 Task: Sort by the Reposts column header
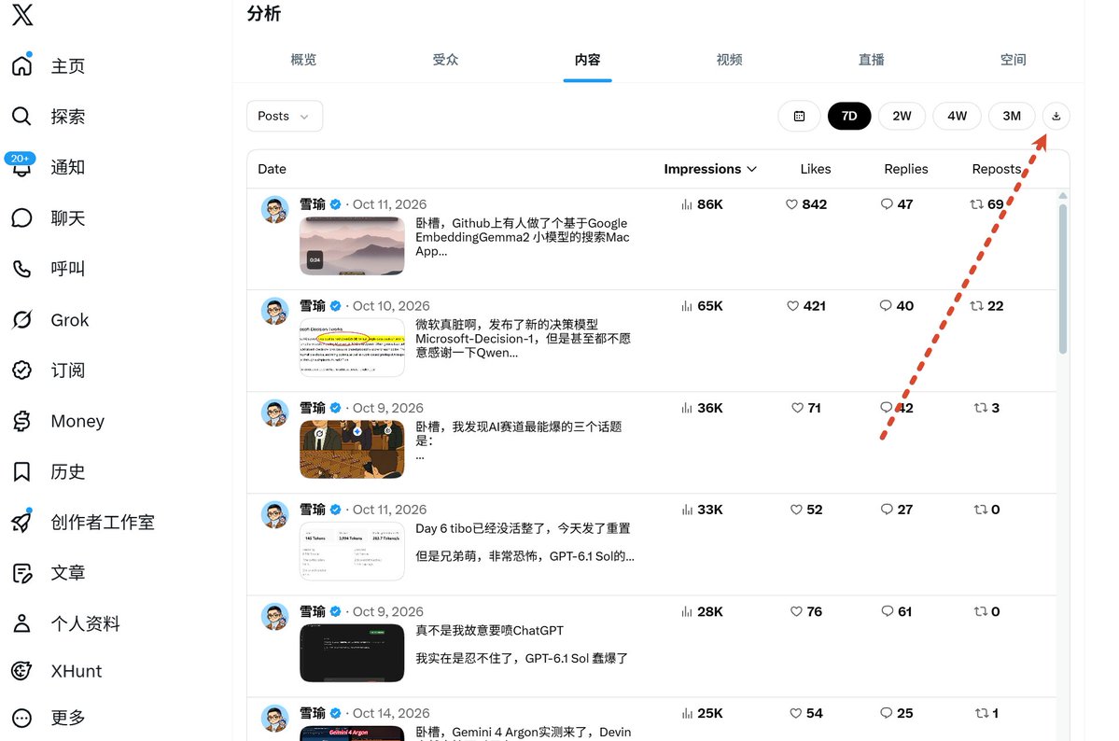pyautogui.click(x=996, y=169)
